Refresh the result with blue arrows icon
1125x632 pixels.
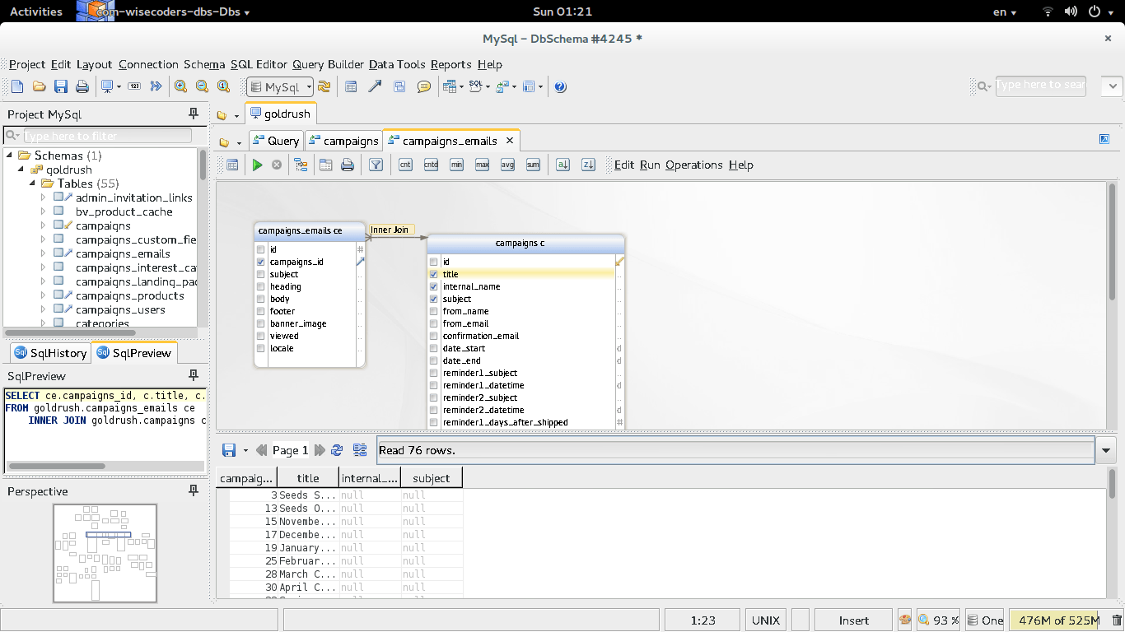pos(337,450)
